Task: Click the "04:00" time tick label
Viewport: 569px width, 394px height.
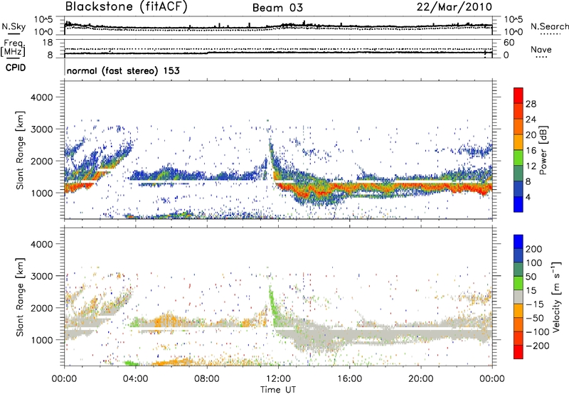Action: tap(135, 379)
